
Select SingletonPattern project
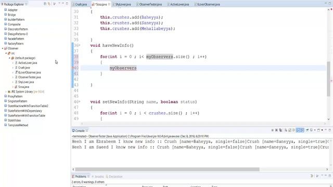tap(17, 101)
